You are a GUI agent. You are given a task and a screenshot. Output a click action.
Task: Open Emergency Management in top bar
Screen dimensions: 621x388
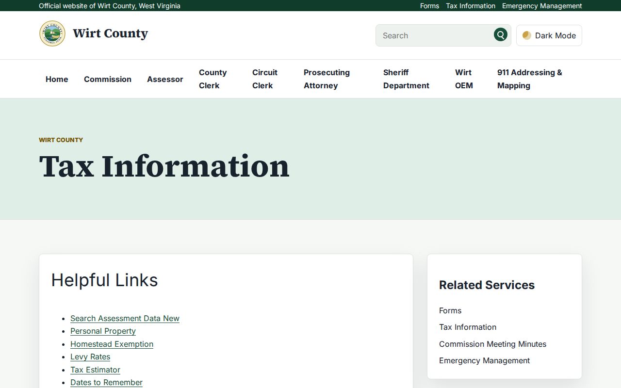click(x=542, y=6)
